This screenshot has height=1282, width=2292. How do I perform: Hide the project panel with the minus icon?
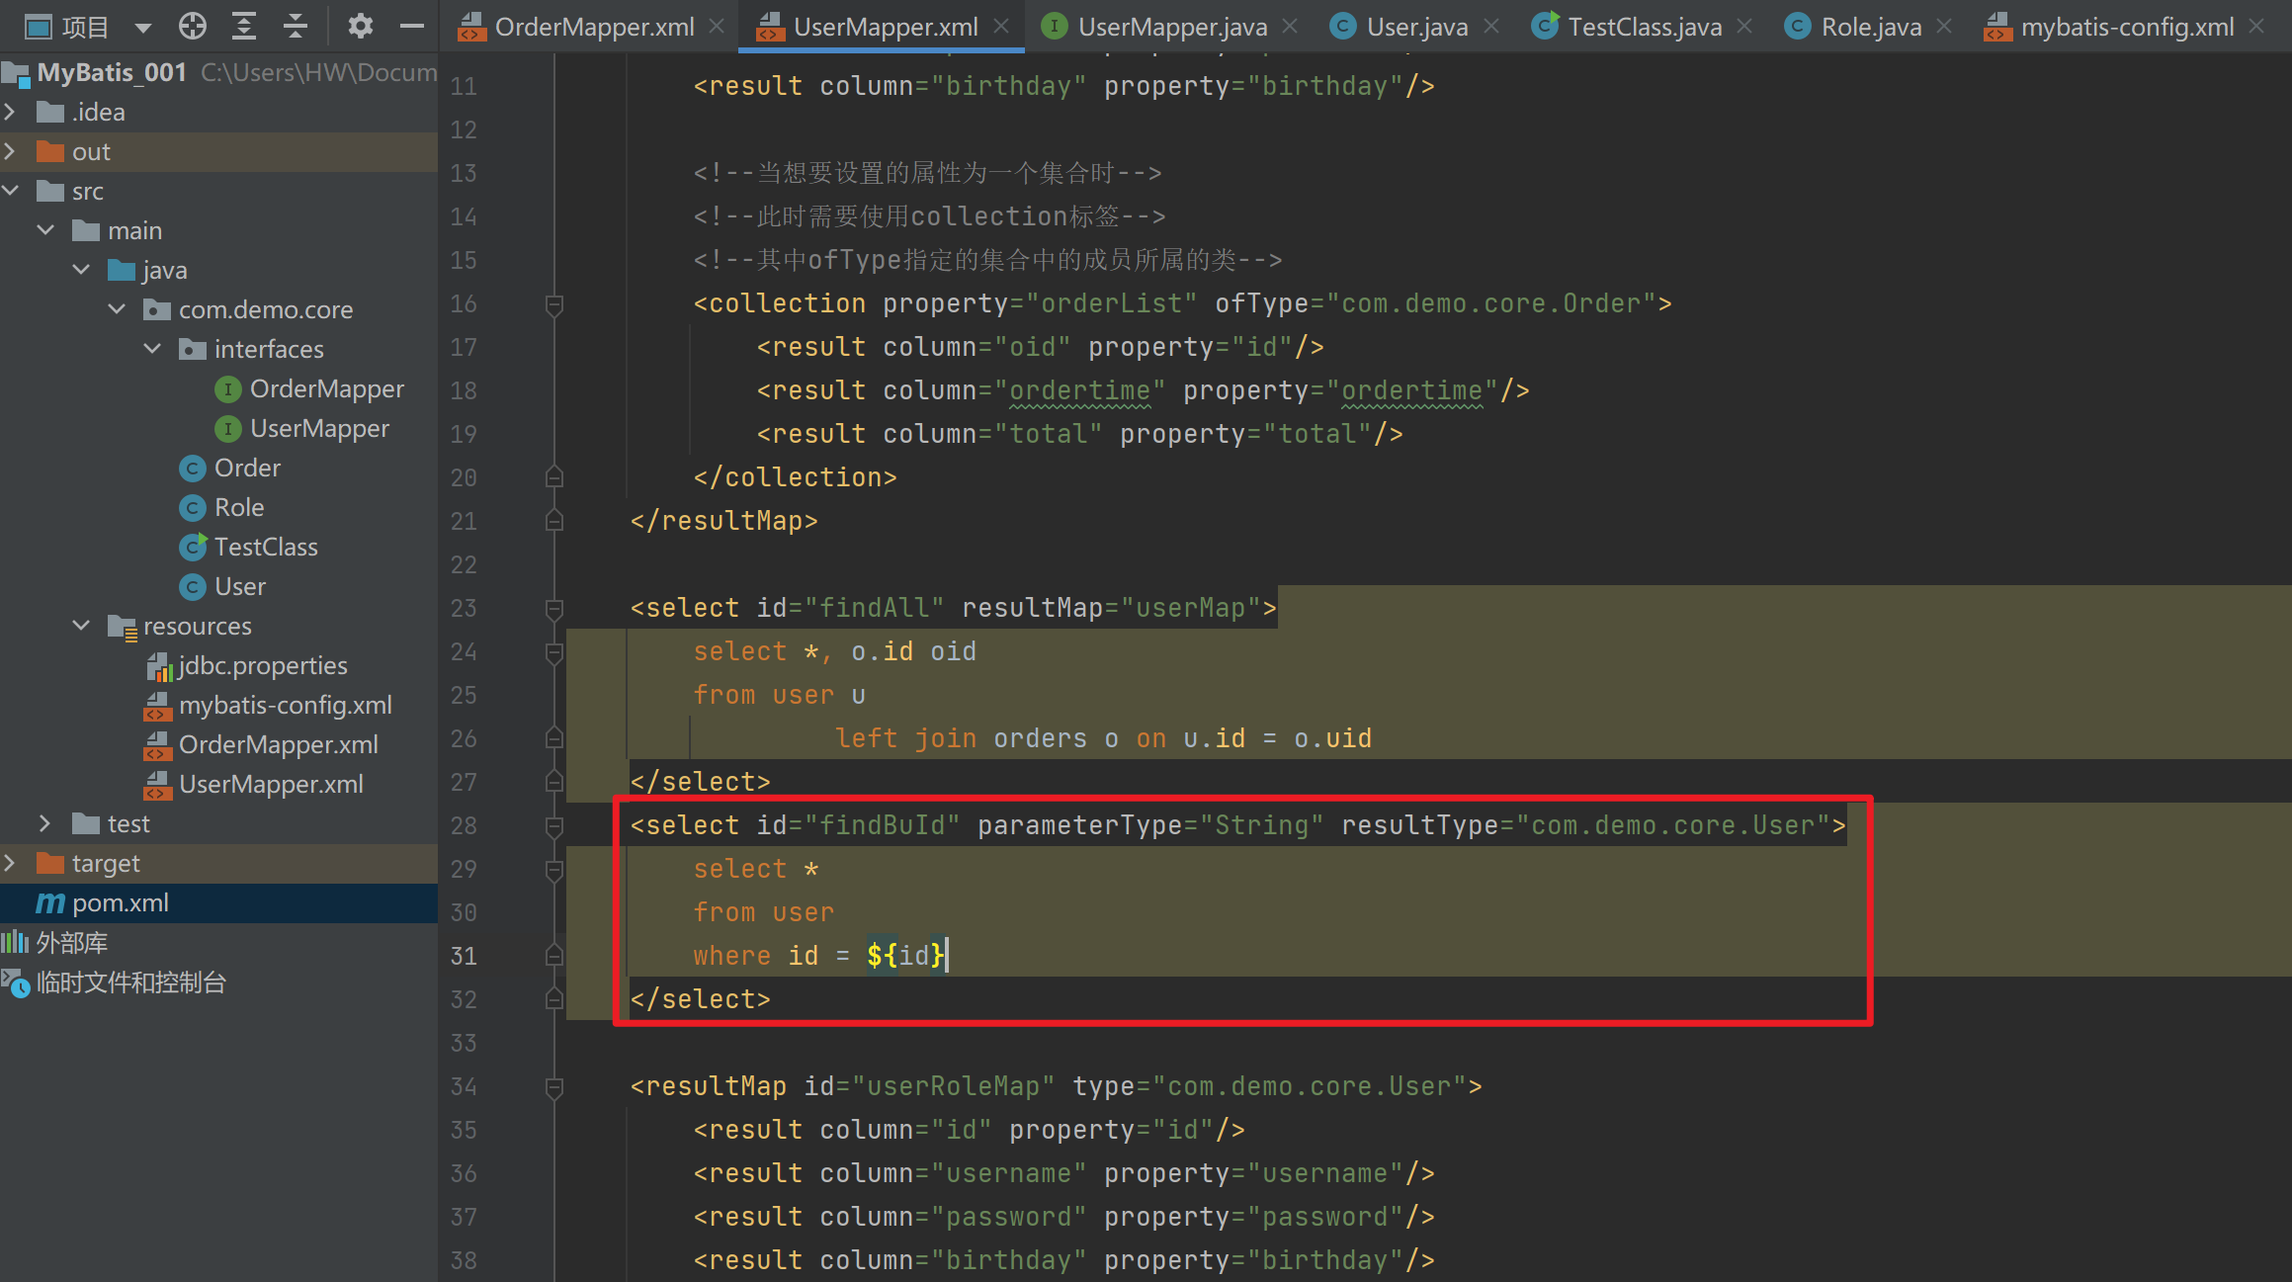coord(412,26)
